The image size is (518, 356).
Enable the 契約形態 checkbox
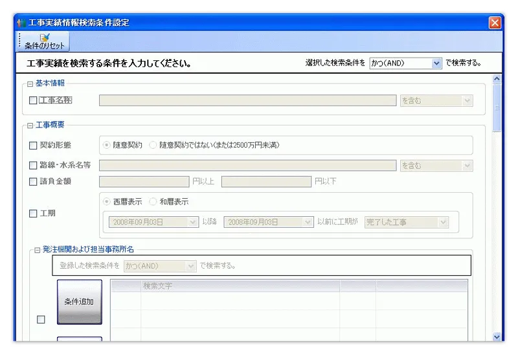[34, 145]
